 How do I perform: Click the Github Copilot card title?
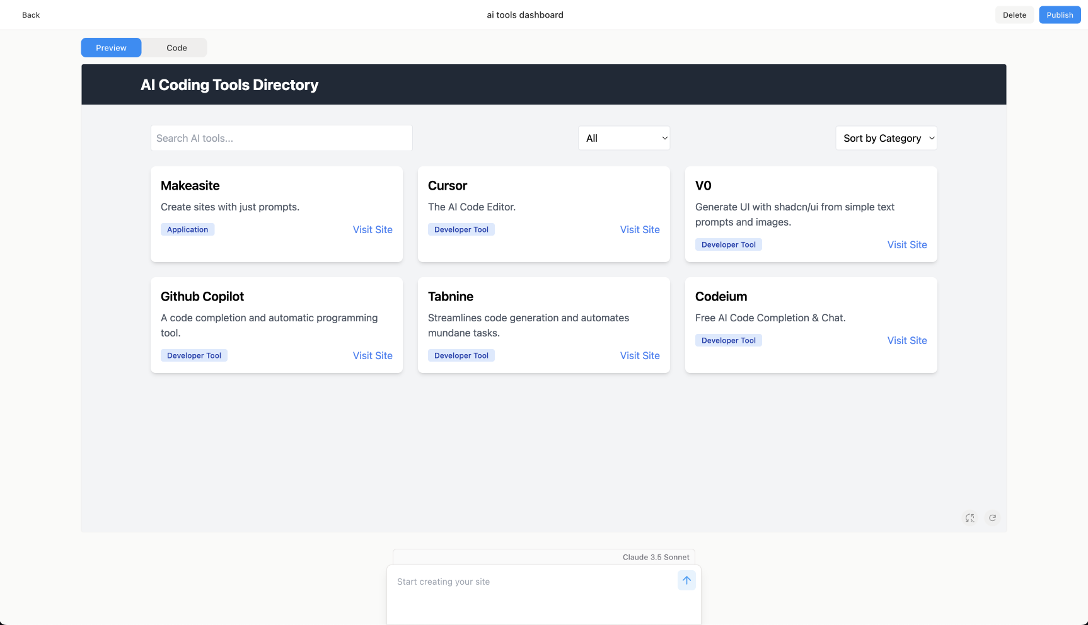pos(202,297)
